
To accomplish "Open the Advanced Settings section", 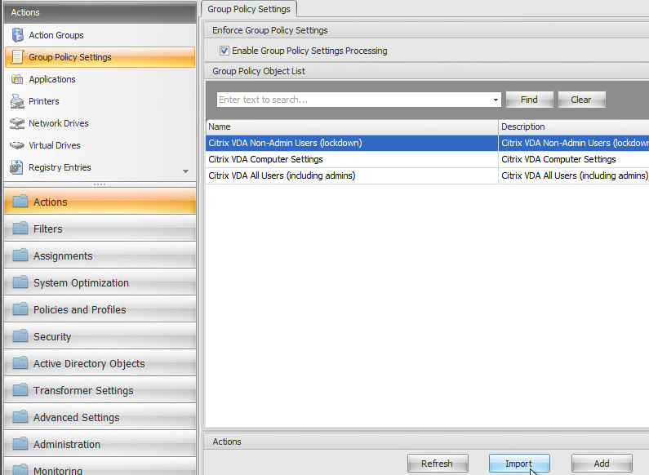I will [x=100, y=417].
